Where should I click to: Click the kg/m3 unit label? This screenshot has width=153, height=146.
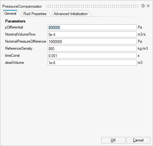pos(143,48)
